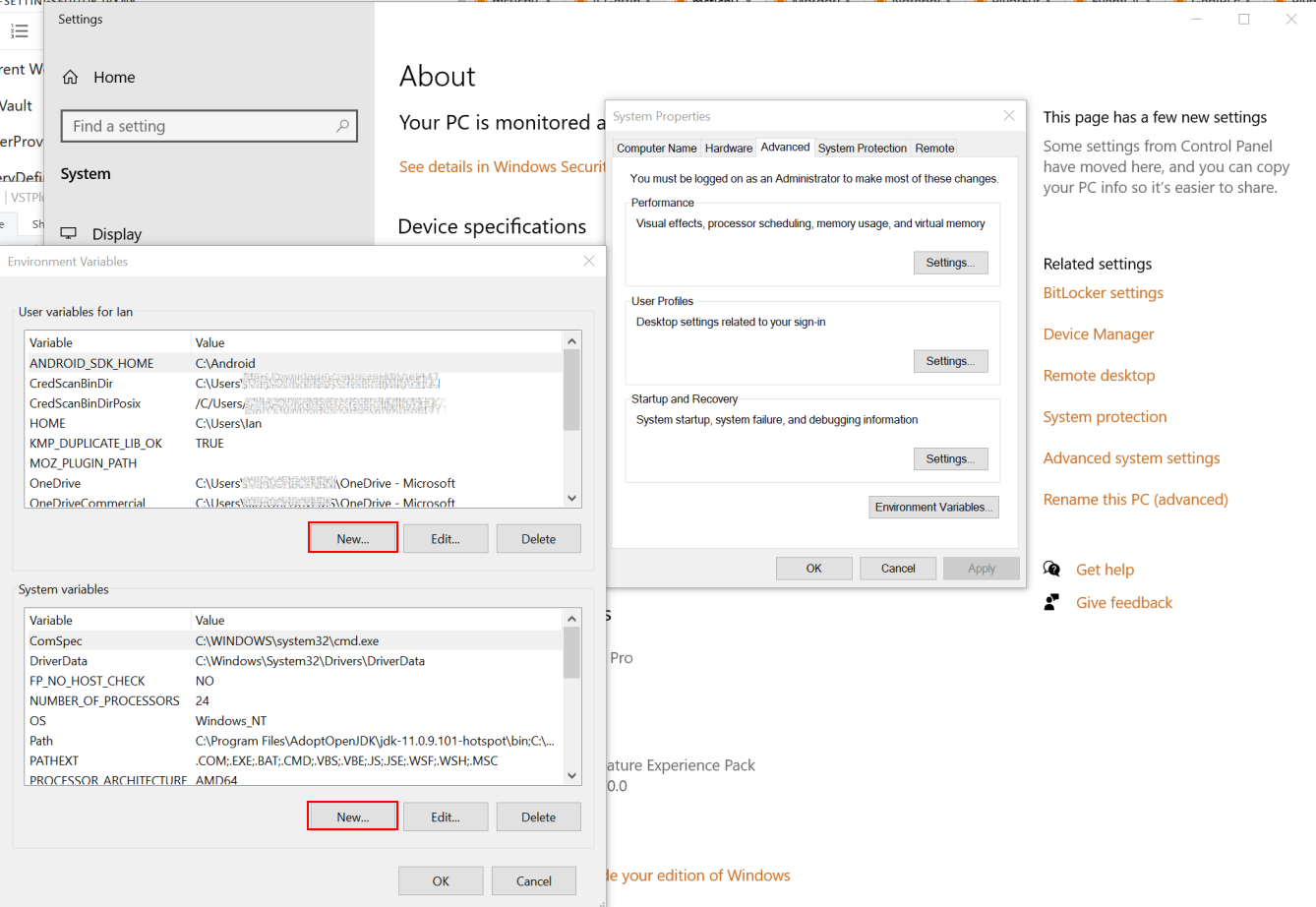Click Environment Variables button in System Properties
This screenshot has width=1316, height=907.
[933, 507]
